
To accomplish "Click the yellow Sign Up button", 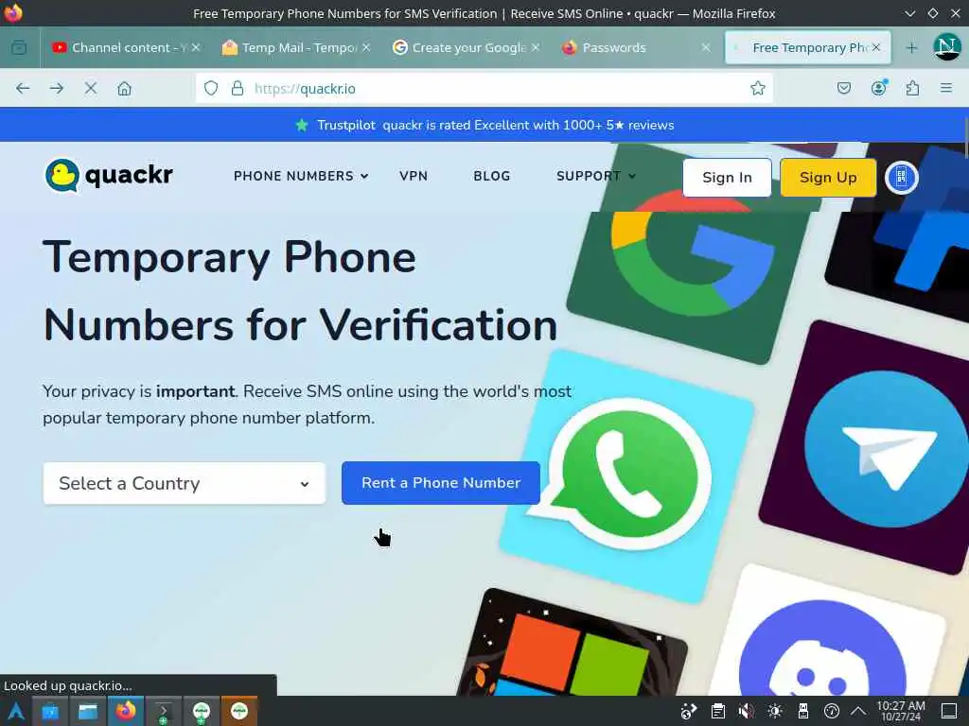I will click(828, 178).
